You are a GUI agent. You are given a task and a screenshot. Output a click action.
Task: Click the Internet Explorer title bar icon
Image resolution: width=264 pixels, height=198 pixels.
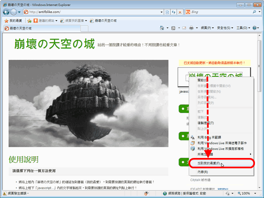5,5
